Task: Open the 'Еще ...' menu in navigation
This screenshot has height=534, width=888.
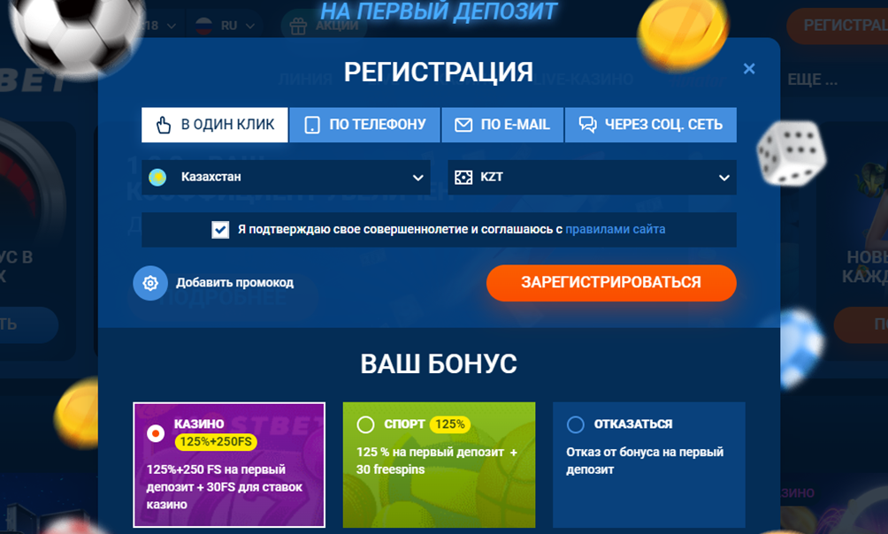Action: click(x=812, y=80)
